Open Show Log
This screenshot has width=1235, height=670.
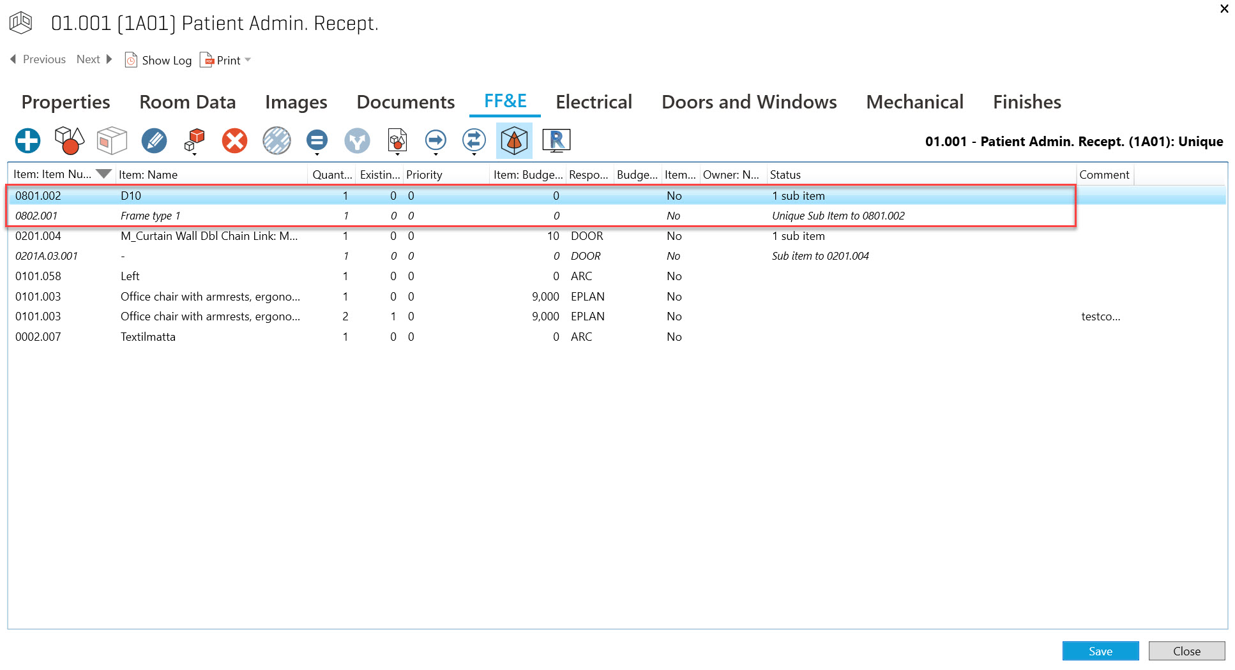coord(158,60)
